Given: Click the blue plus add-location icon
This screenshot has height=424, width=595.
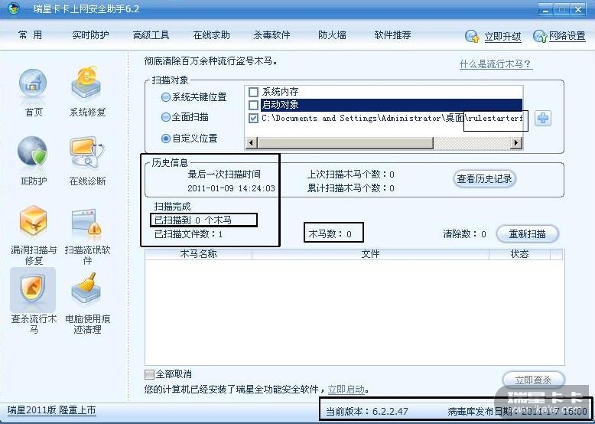Looking at the screenshot, I should (543, 119).
